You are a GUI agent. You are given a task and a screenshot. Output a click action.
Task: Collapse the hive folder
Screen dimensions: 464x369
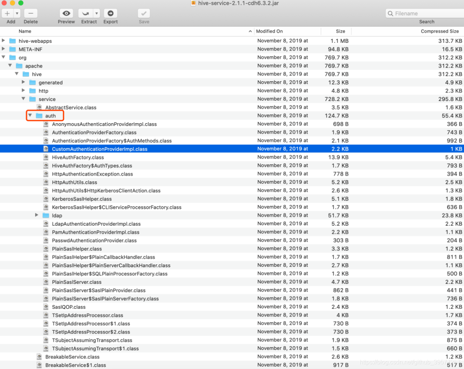[17, 74]
